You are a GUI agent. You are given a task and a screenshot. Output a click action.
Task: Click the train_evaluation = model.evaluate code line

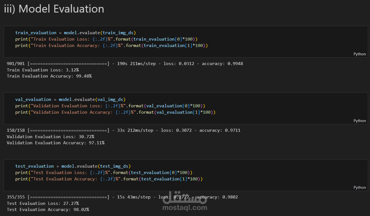click(x=76, y=33)
